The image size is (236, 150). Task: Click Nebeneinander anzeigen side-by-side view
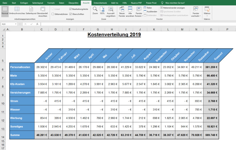(173, 8)
